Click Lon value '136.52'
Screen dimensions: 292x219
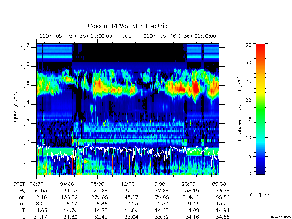point(69,197)
